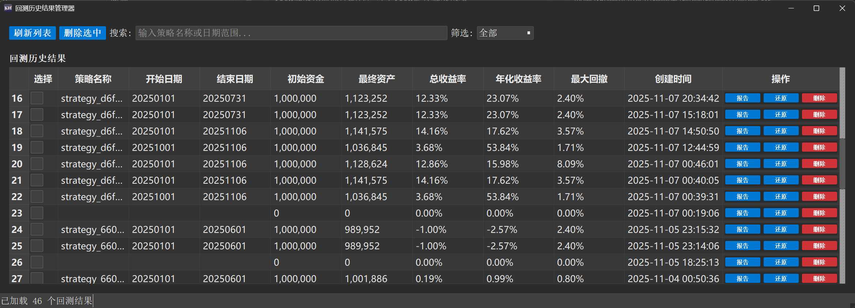
Task: Click the 策略名称 column header
Action: (93, 79)
